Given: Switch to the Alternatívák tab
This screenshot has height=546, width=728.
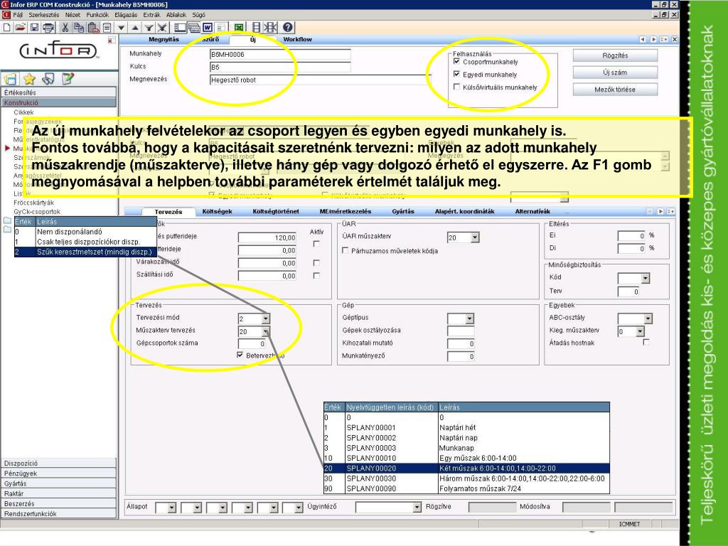Looking at the screenshot, I should 532,212.
